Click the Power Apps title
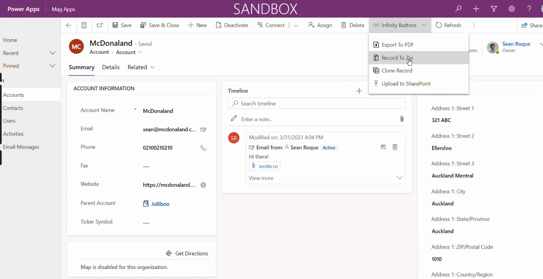 click(x=24, y=9)
